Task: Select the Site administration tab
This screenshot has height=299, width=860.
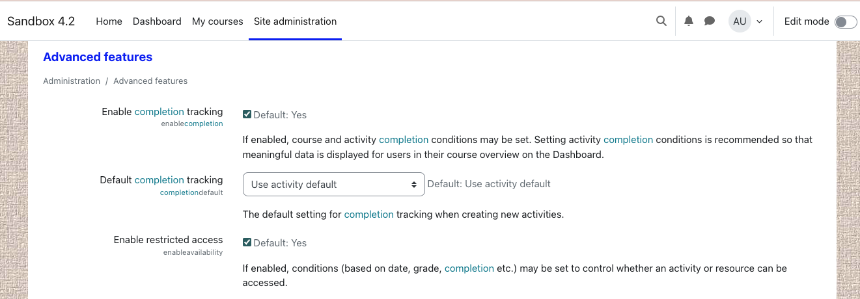Action: [x=295, y=21]
